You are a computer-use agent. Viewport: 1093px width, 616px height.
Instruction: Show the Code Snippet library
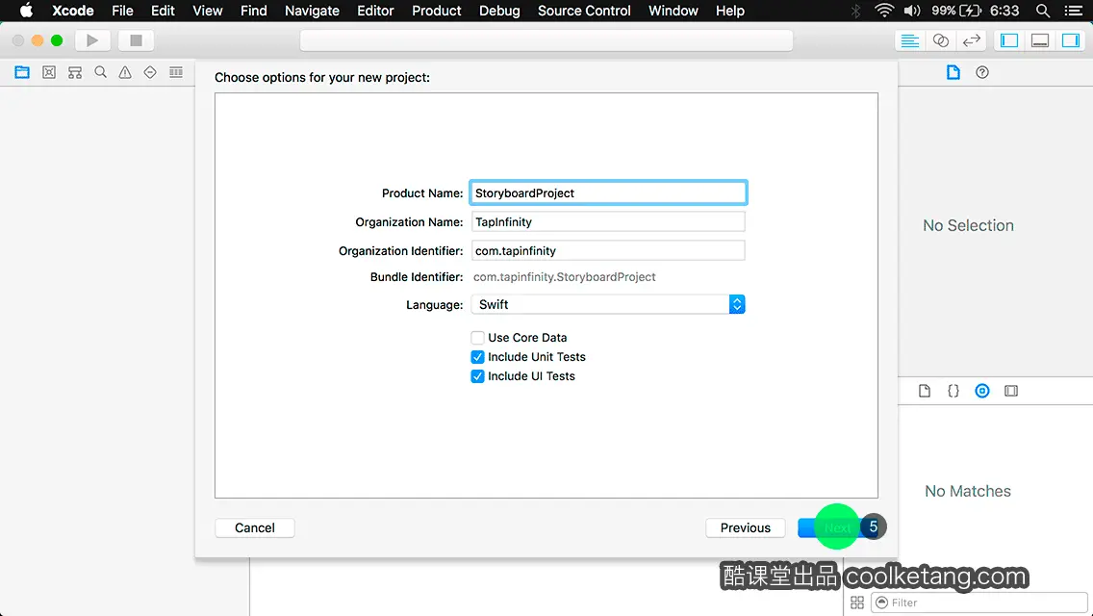point(953,391)
